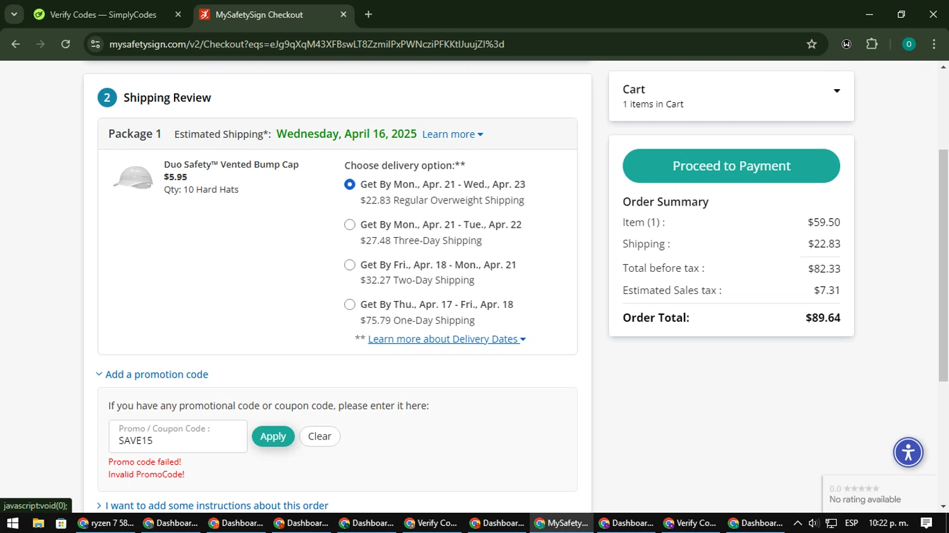The width and height of the screenshot is (949, 533).
Task: Click the network tray icon
Action: (x=831, y=523)
